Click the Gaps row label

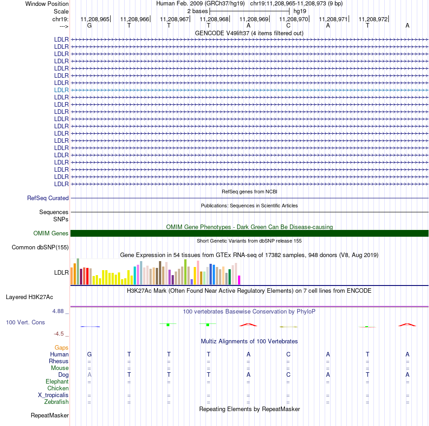(x=61, y=348)
